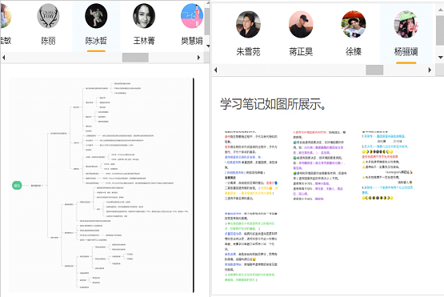The image size is (444, 297).
Task: Click 蒋正昊's avatar with black cap
Action: (x=301, y=25)
